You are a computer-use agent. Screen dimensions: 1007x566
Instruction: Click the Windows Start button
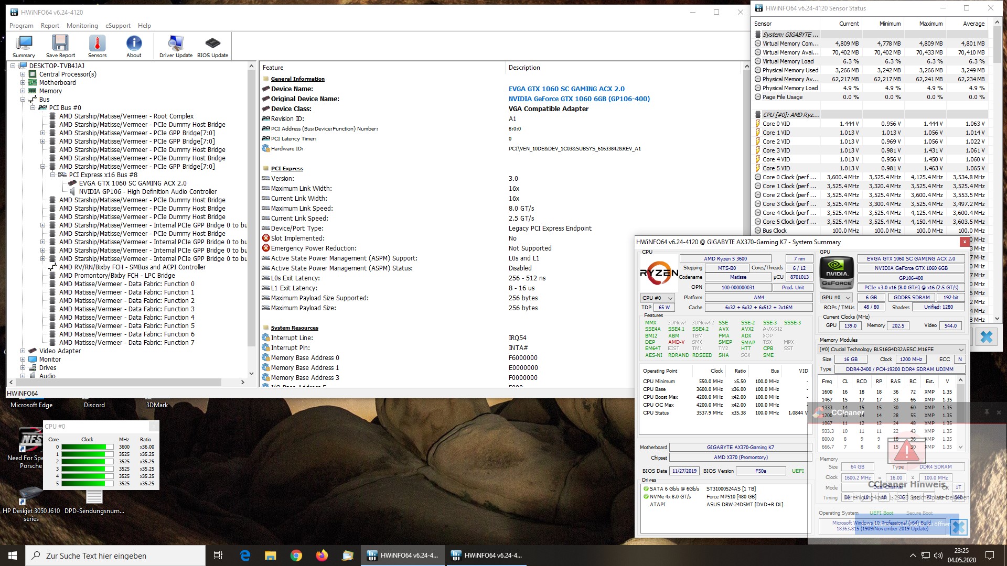[x=13, y=556]
